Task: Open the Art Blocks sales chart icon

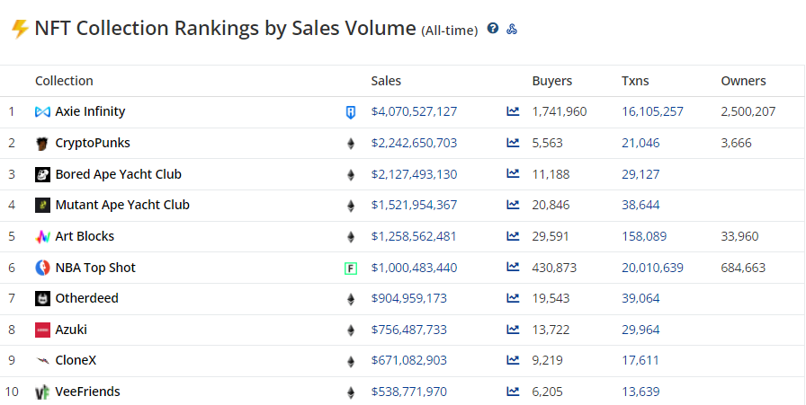Action: click(x=513, y=236)
